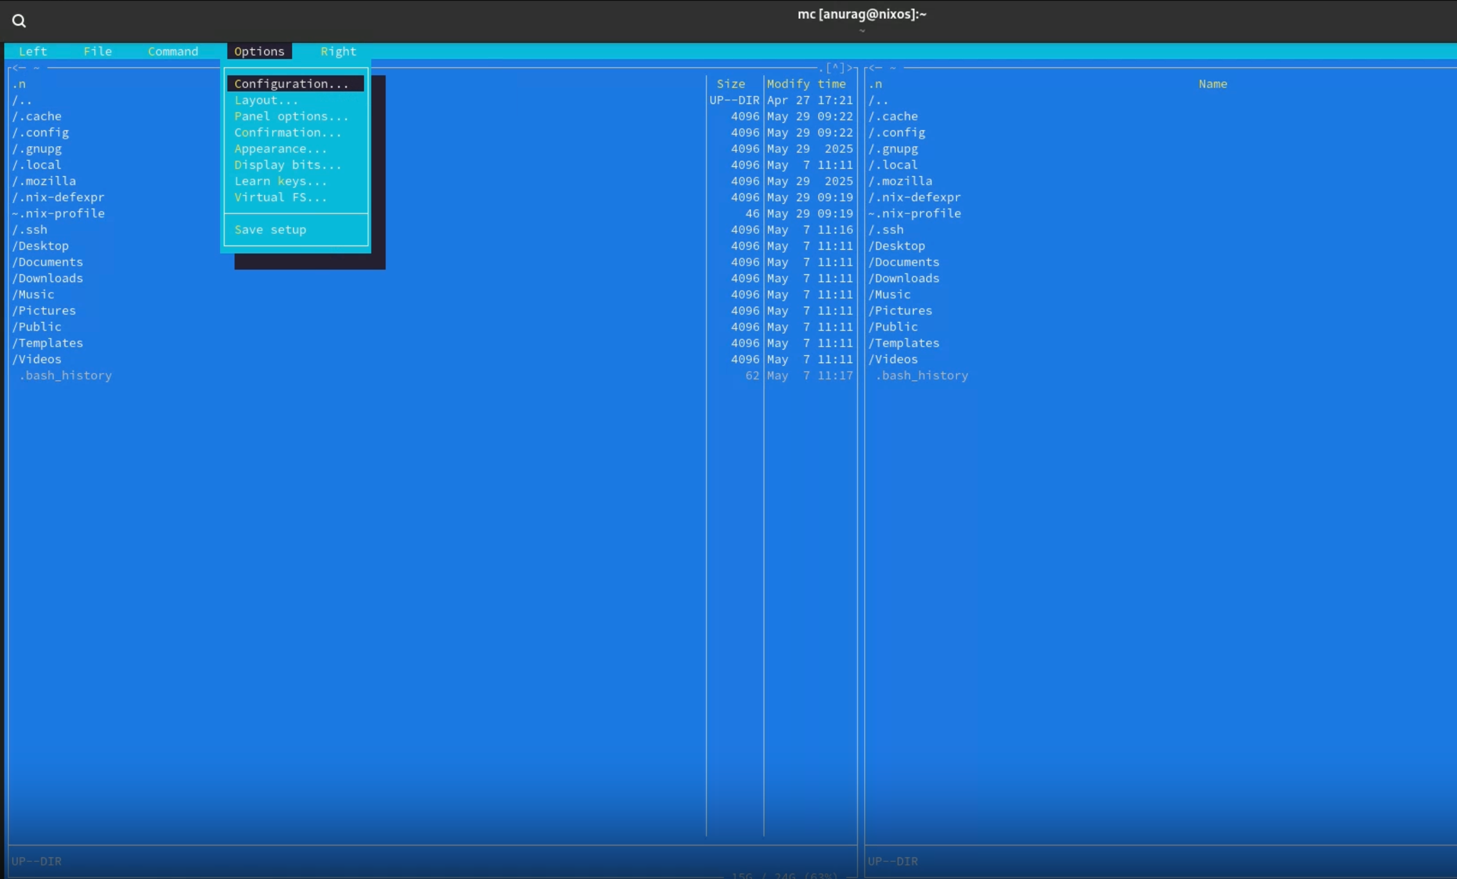This screenshot has height=879, width=1457.
Task: Select Configuration... in the Options menu
Action: 296,84
